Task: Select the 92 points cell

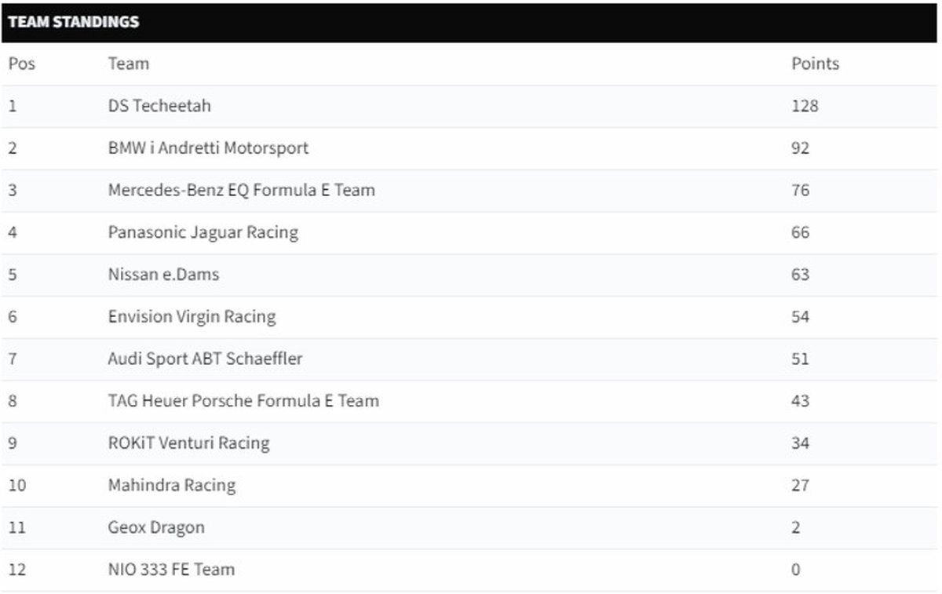Action: [x=800, y=148]
